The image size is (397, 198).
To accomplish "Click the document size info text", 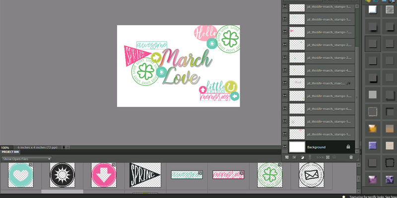I will (38, 147).
